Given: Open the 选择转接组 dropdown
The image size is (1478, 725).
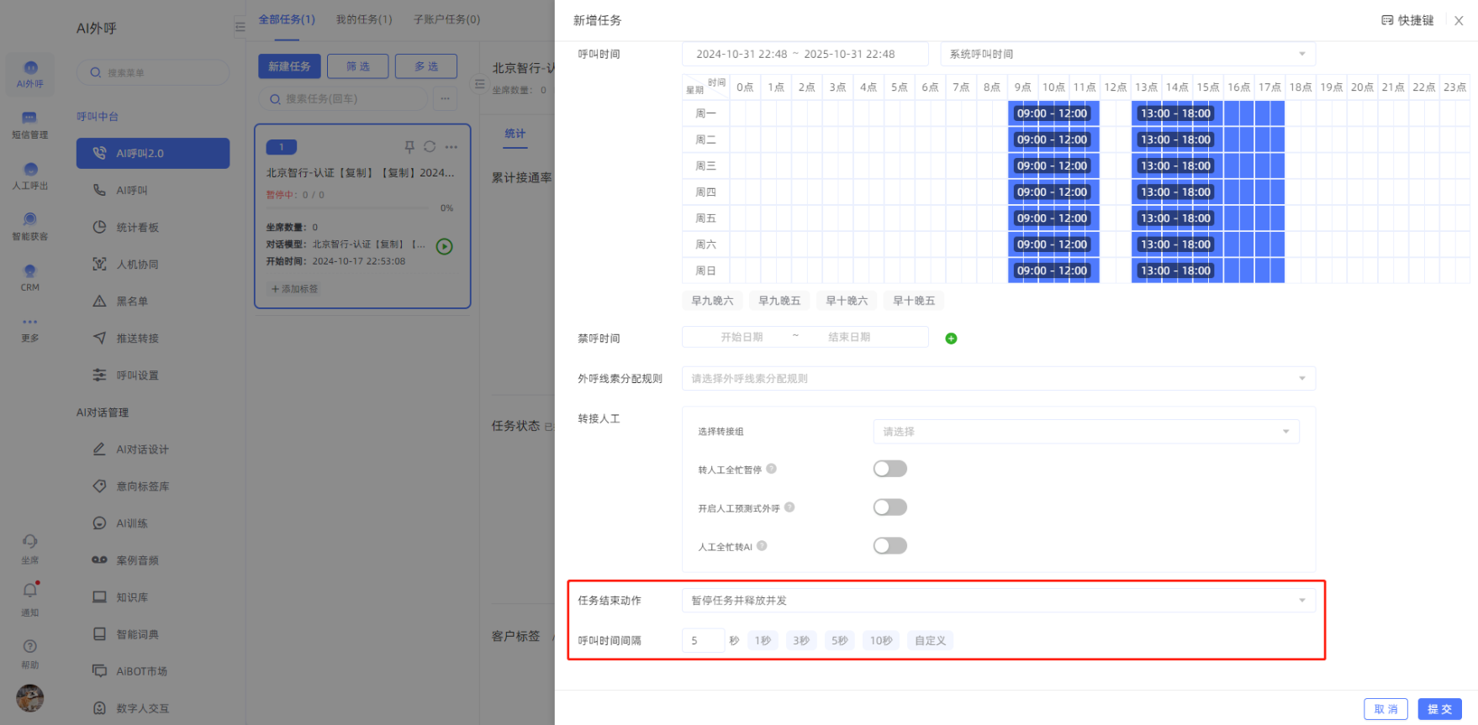Looking at the screenshot, I should (x=1085, y=432).
